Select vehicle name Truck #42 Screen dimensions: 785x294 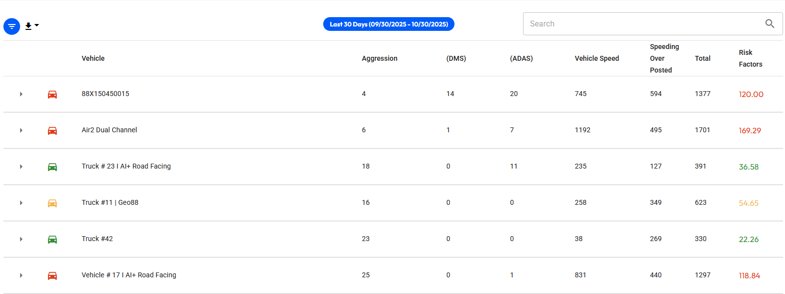coord(97,239)
